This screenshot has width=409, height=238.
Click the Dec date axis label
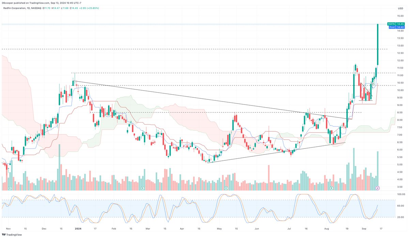(x=44, y=228)
